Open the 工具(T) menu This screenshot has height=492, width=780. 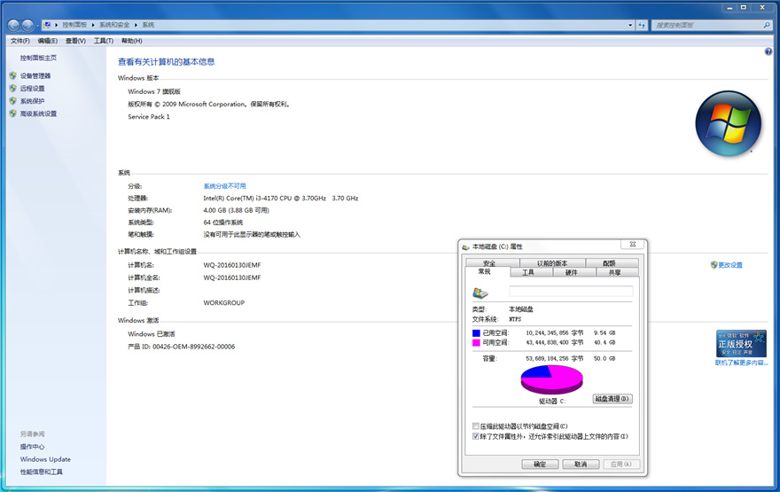103,41
